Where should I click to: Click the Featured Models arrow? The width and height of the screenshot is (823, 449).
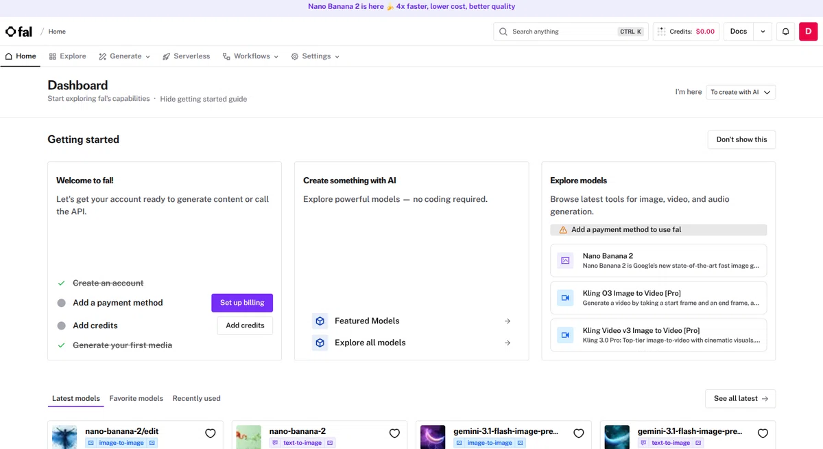(508, 321)
